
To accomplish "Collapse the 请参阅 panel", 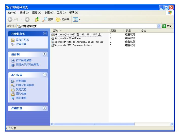I will tap(45, 54).
